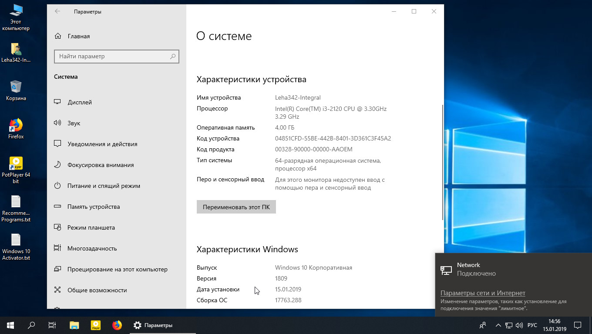Click the back arrow in Параметры window
Screen dimensions: 592x334
(57, 11)
